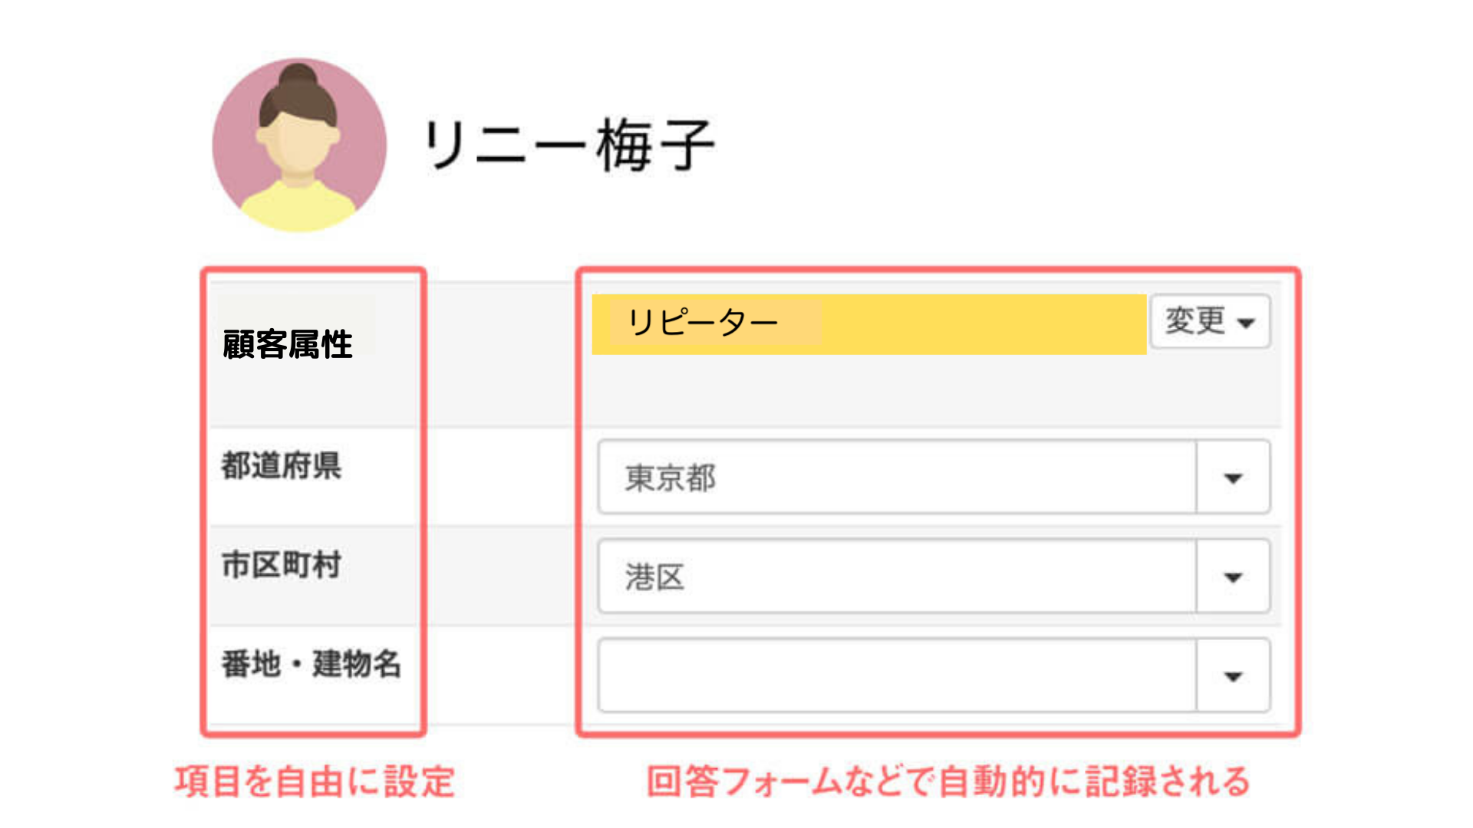This screenshot has height=828, width=1473.
Task: Select the 番地・建物名 row label
Action: pyautogui.click(x=311, y=664)
